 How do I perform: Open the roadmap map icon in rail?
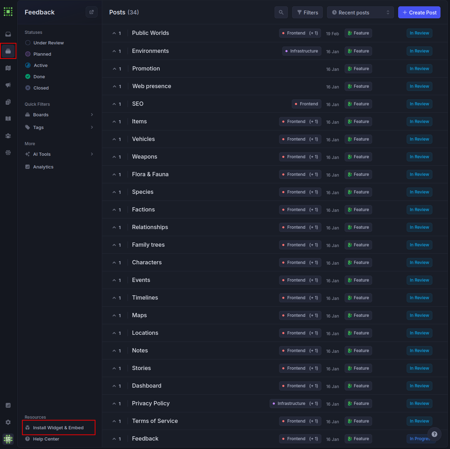(8, 68)
